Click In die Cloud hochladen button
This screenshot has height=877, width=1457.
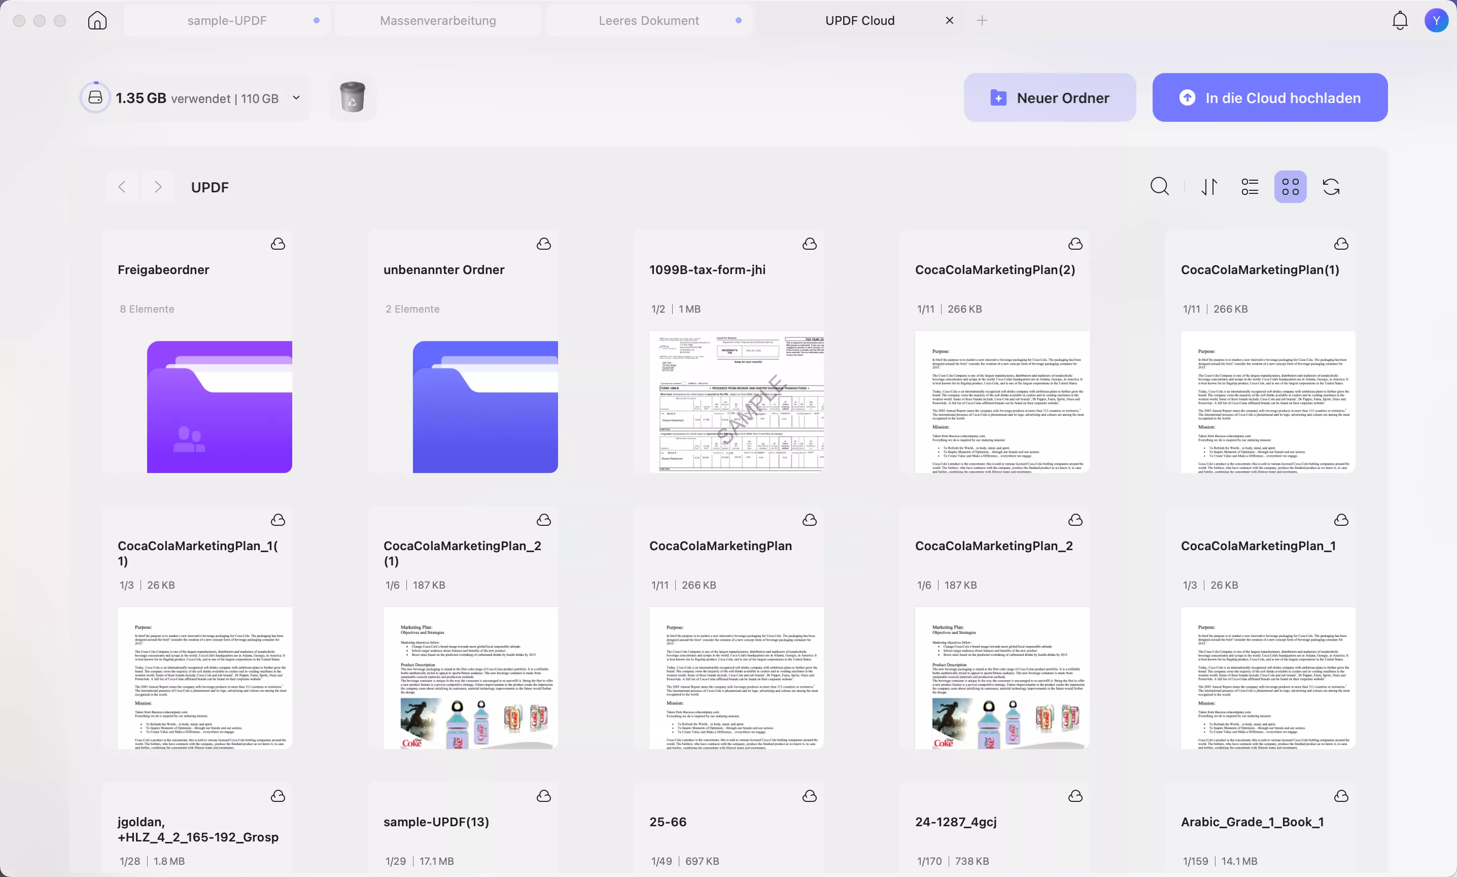click(1269, 97)
